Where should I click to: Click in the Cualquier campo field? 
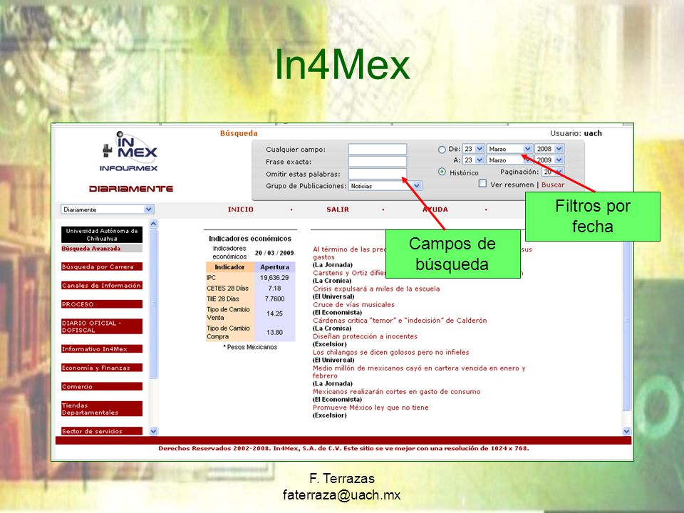click(x=378, y=149)
